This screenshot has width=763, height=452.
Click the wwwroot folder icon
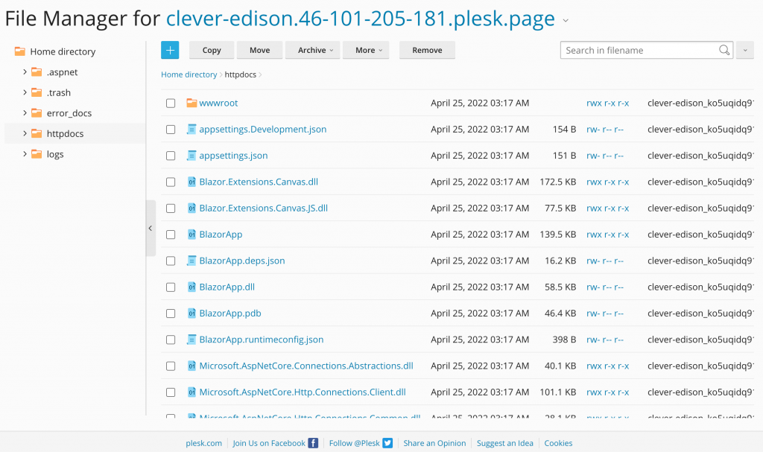[192, 103]
